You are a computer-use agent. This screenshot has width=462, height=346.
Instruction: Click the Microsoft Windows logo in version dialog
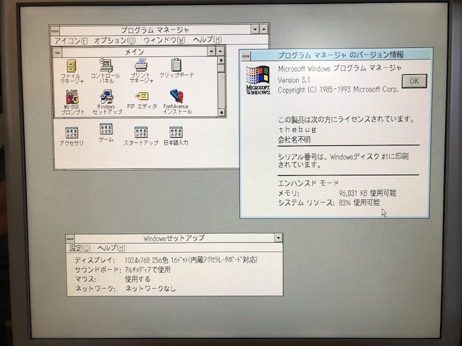click(258, 80)
